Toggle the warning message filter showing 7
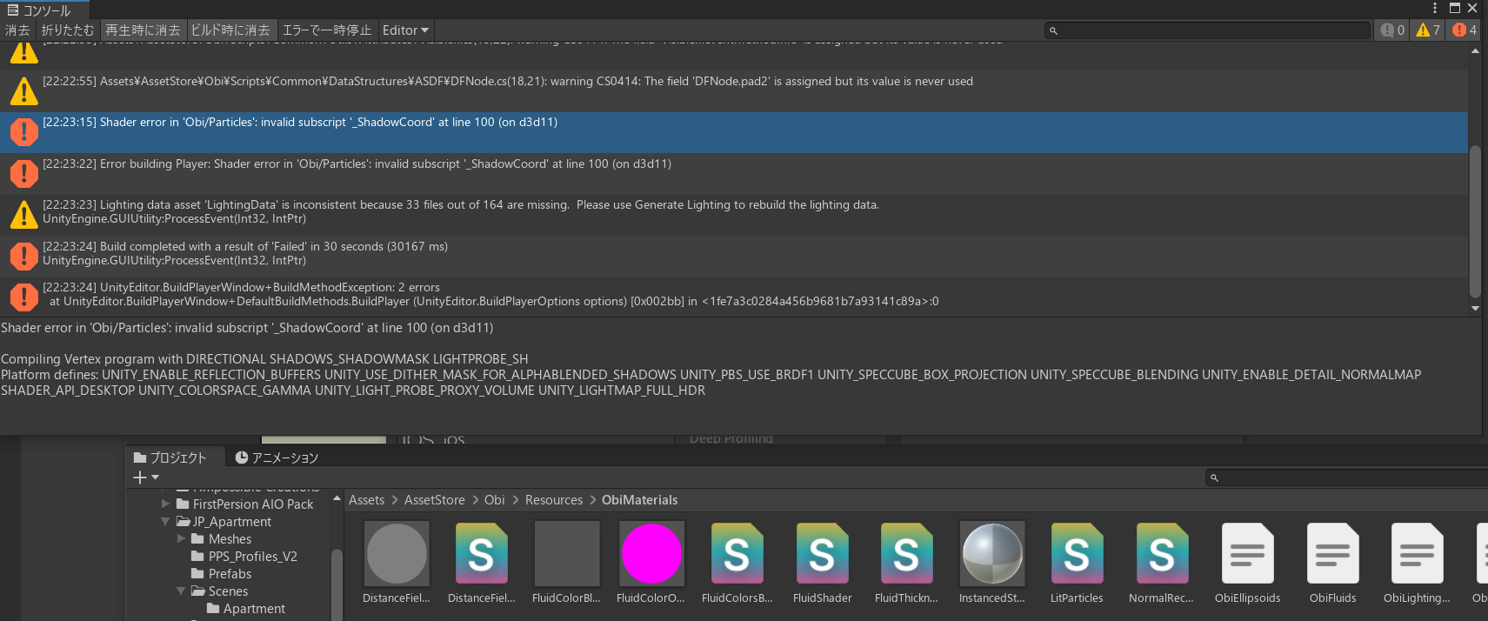The width and height of the screenshot is (1488, 621). [x=1428, y=30]
